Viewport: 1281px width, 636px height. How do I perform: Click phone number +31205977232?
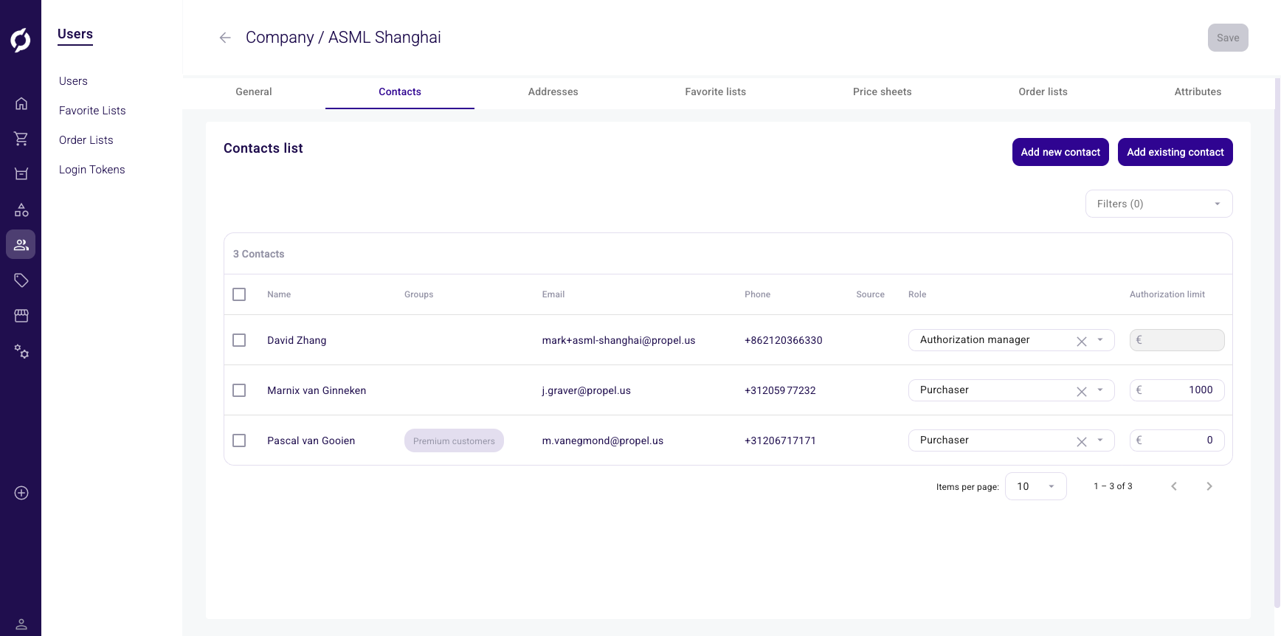tap(780, 390)
